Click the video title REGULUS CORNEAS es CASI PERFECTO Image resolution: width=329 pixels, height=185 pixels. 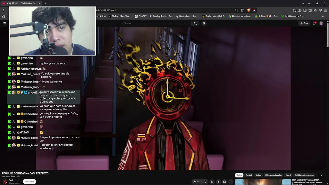[25, 173]
